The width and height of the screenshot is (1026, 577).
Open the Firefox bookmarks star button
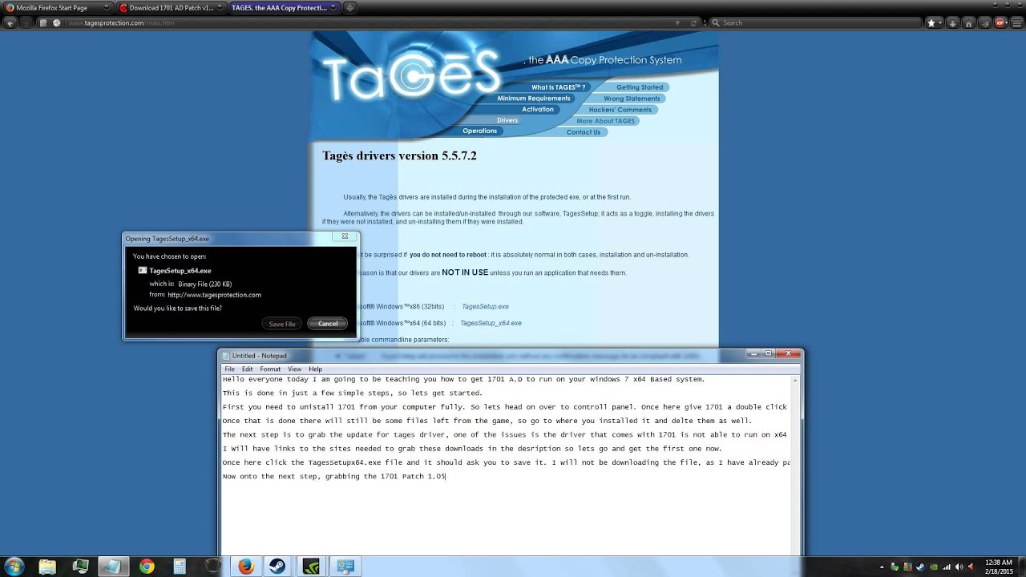click(x=931, y=22)
